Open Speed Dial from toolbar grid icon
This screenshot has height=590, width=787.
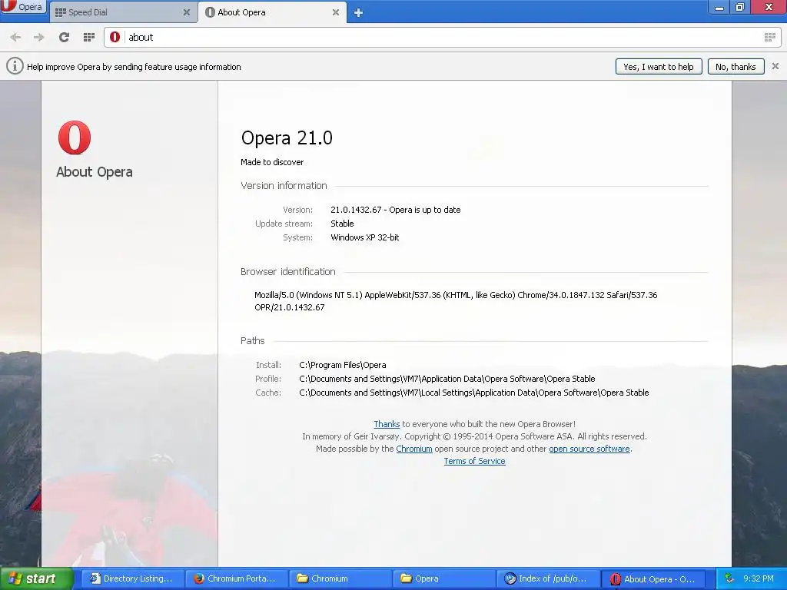89,37
